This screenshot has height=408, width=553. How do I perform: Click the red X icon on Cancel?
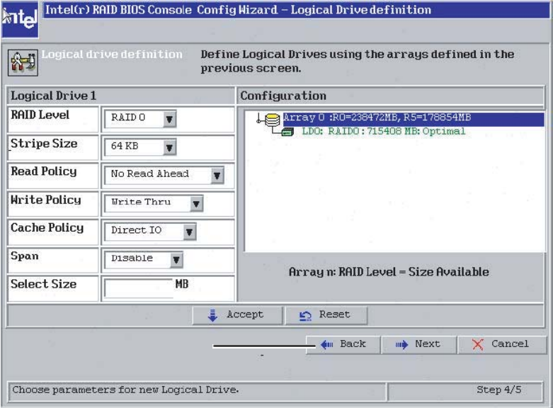pos(478,344)
